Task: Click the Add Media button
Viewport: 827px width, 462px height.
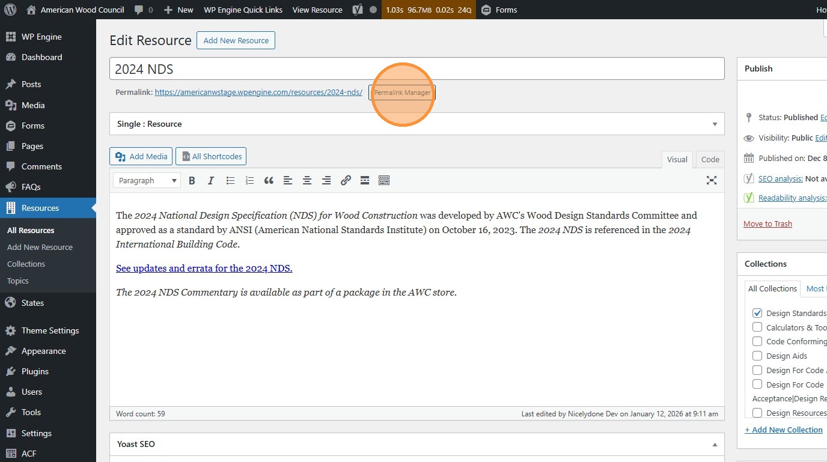Action: tap(141, 156)
